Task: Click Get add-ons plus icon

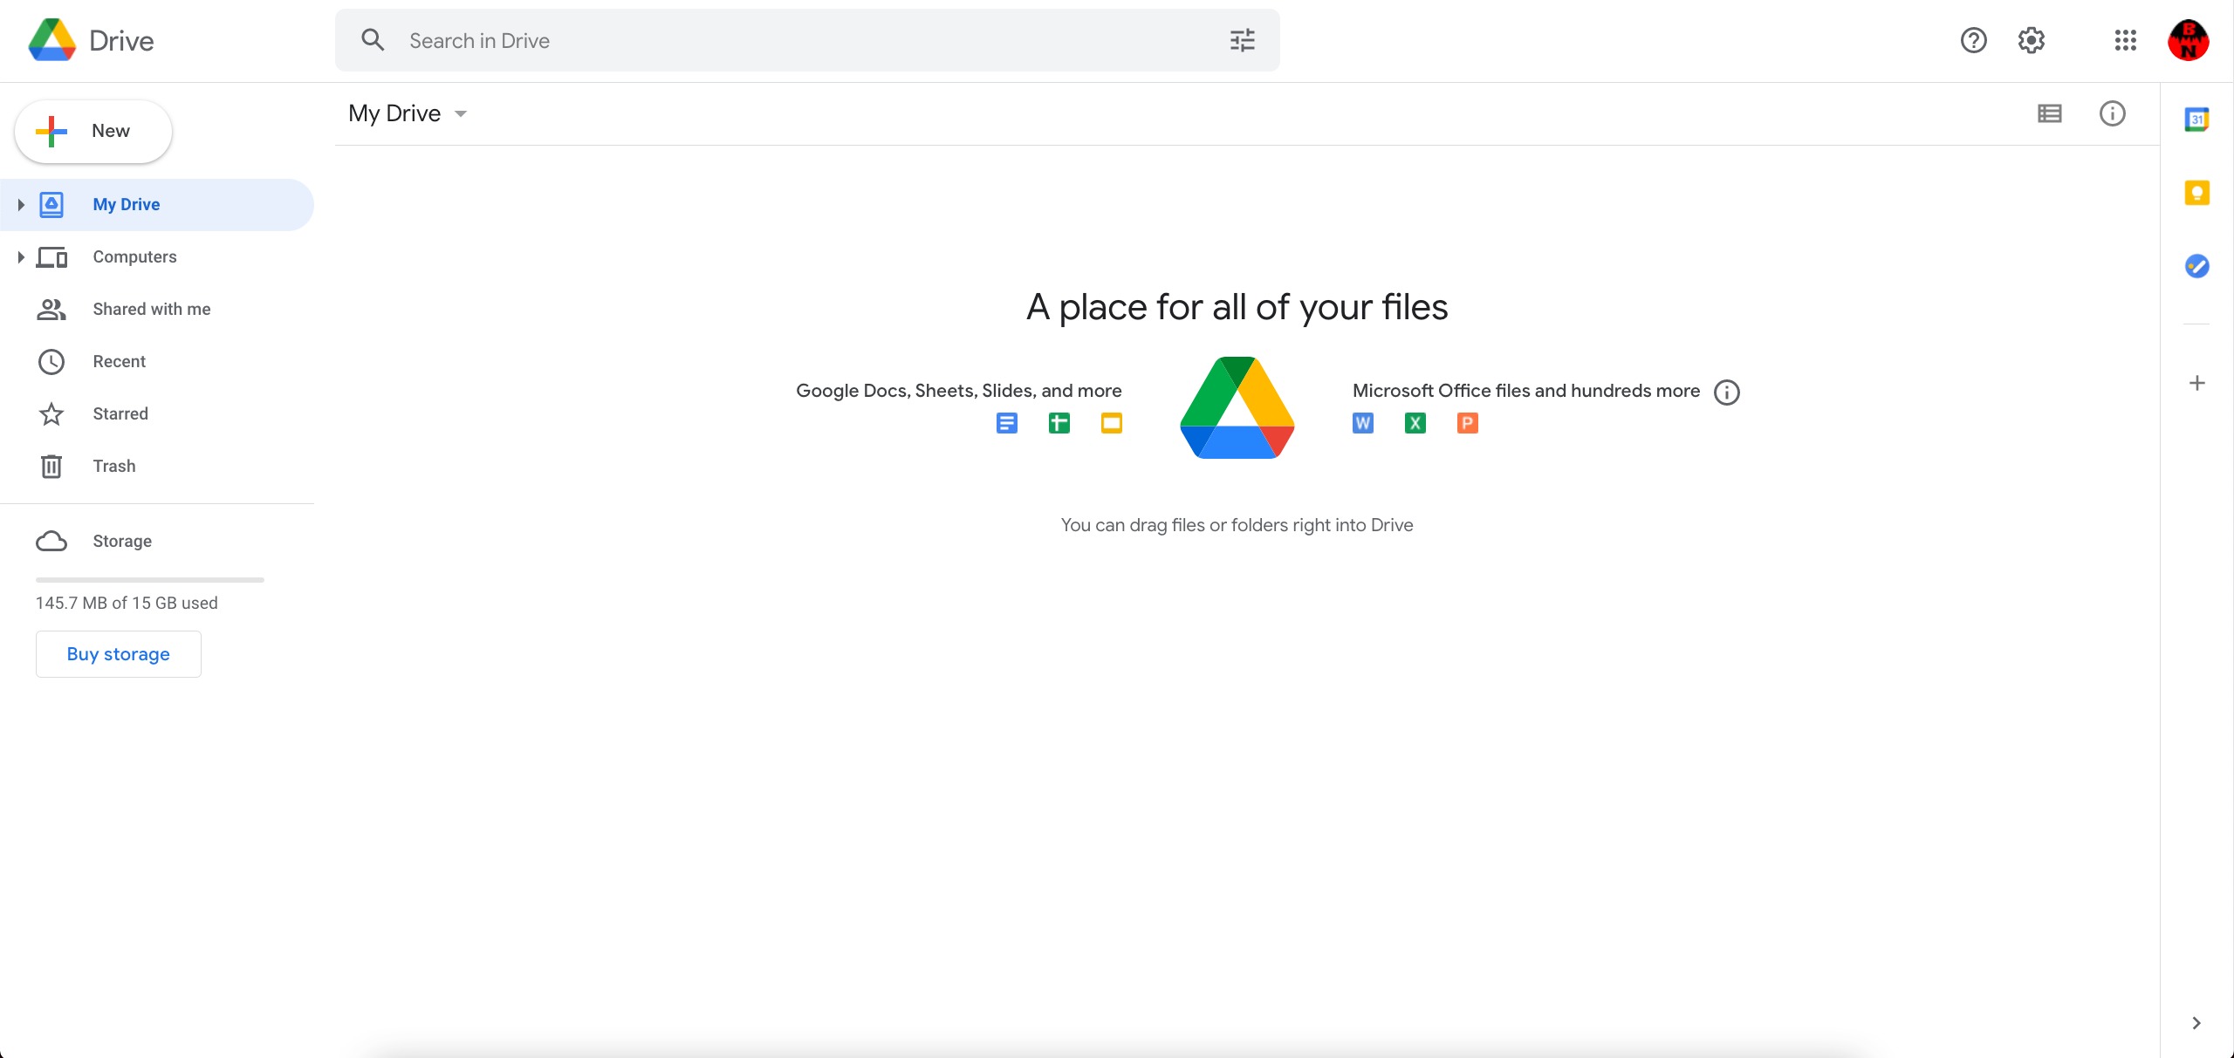Action: coord(2196,383)
